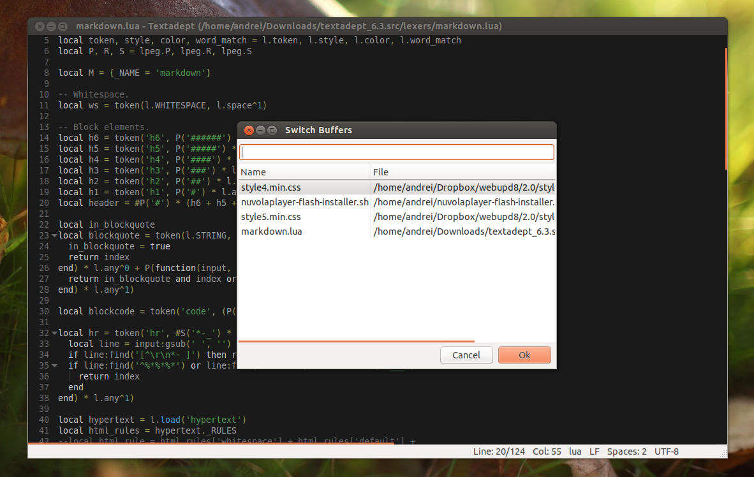Viewport: 754px width, 477px height.
Task: Select the style4.min.css buffer
Action: coord(397,187)
